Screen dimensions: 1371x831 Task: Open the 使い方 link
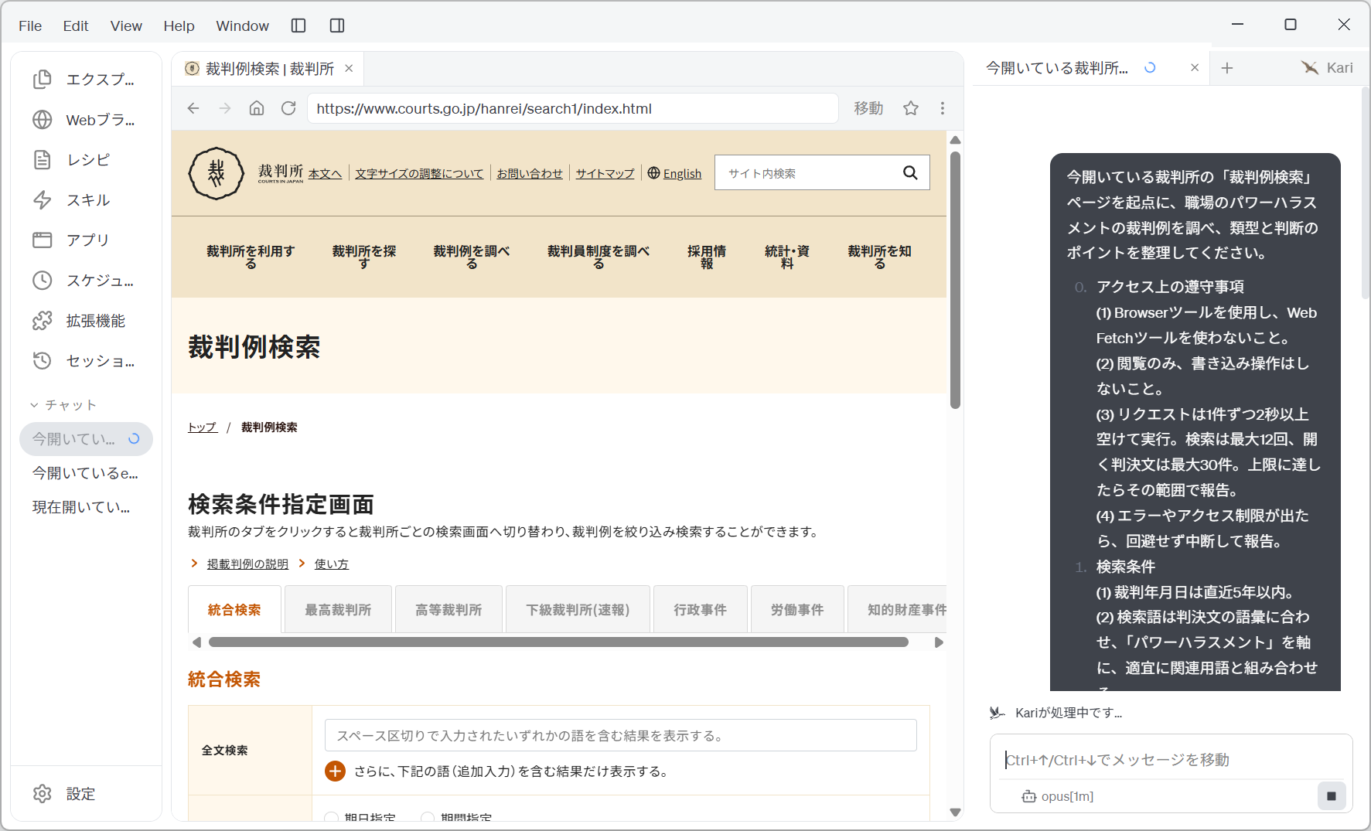[332, 564]
